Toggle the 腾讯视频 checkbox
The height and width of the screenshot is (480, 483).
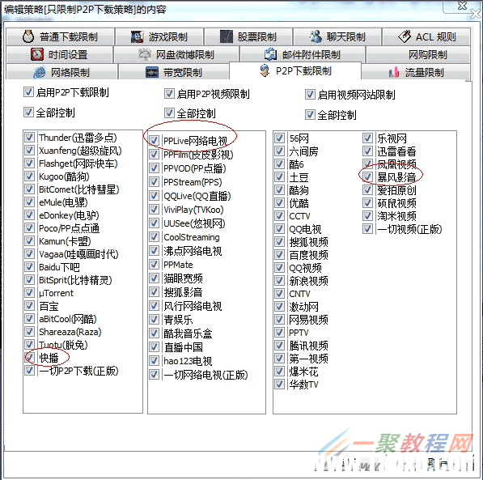tap(279, 346)
